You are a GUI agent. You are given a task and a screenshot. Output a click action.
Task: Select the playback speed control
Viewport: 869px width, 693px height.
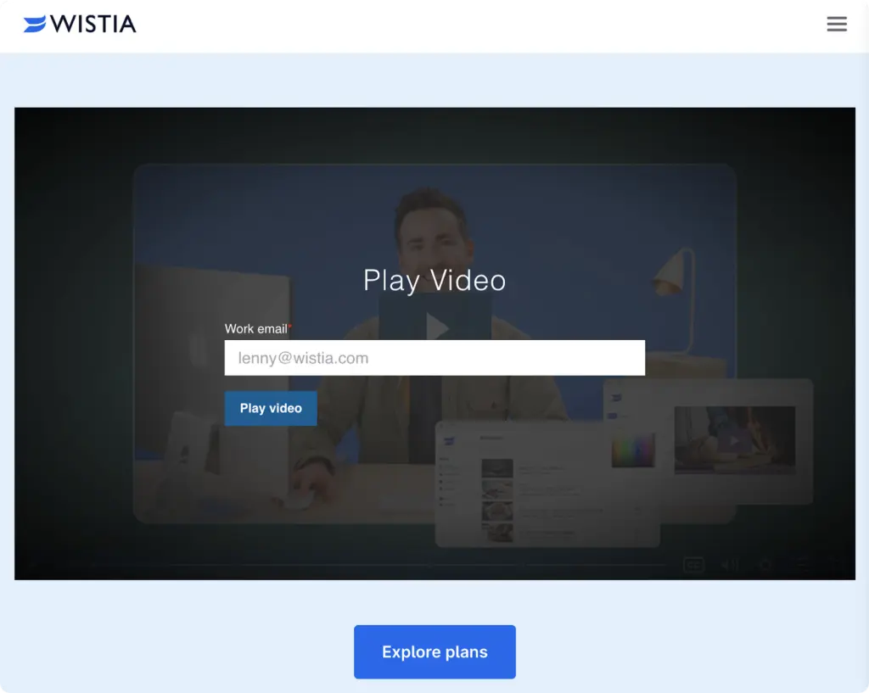[801, 564]
